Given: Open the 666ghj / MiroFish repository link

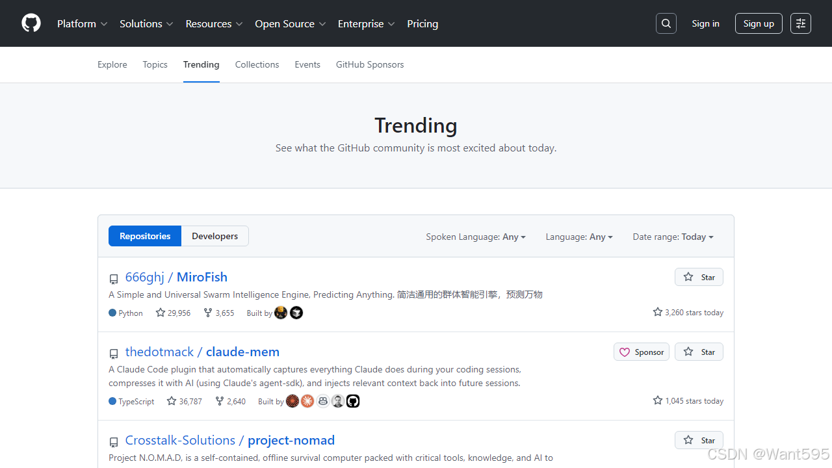Looking at the screenshot, I should [176, 277].
